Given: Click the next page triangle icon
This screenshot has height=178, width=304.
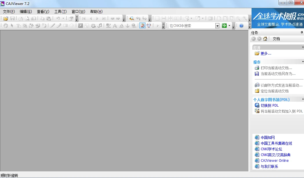Looking at the screenshot, I should (x=97, y=18).
